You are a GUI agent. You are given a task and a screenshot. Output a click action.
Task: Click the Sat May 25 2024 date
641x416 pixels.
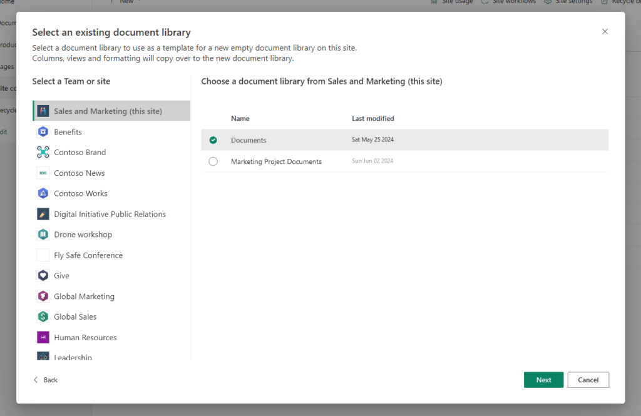point(373,140)
